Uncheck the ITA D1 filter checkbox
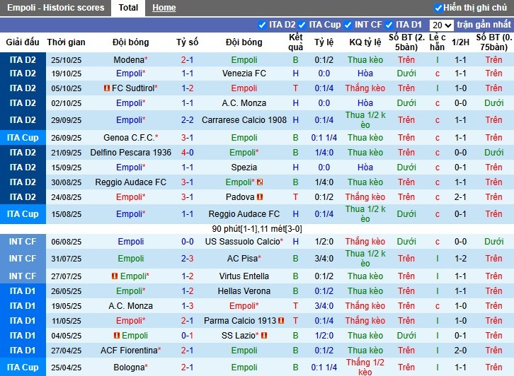Image resolution: width=514 pixels, height=376 pixels. [389, 25]
